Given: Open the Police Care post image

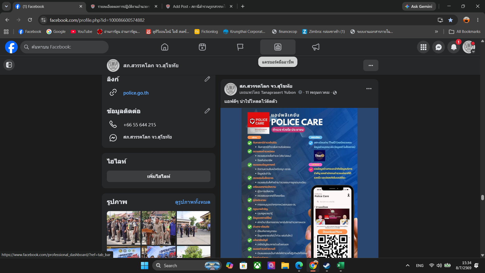Looking at the screenshot, I should [x=299, y=183].
